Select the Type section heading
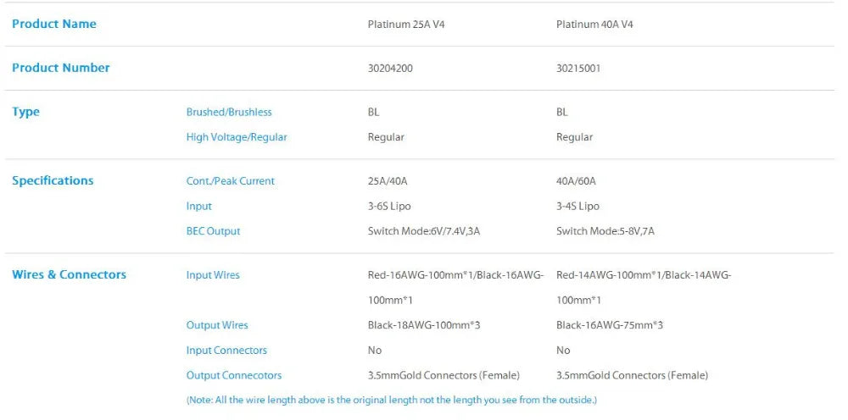The width and height of the screenshot is (848, 420). point(26,112)
